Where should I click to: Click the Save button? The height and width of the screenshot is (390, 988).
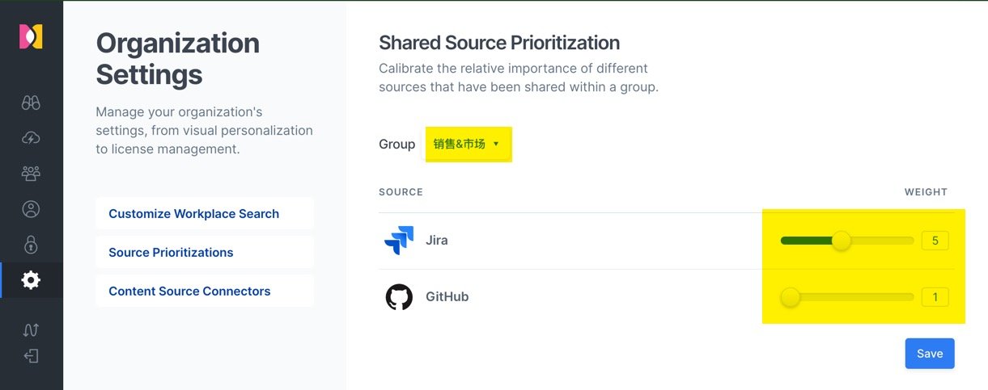(930, 354)
